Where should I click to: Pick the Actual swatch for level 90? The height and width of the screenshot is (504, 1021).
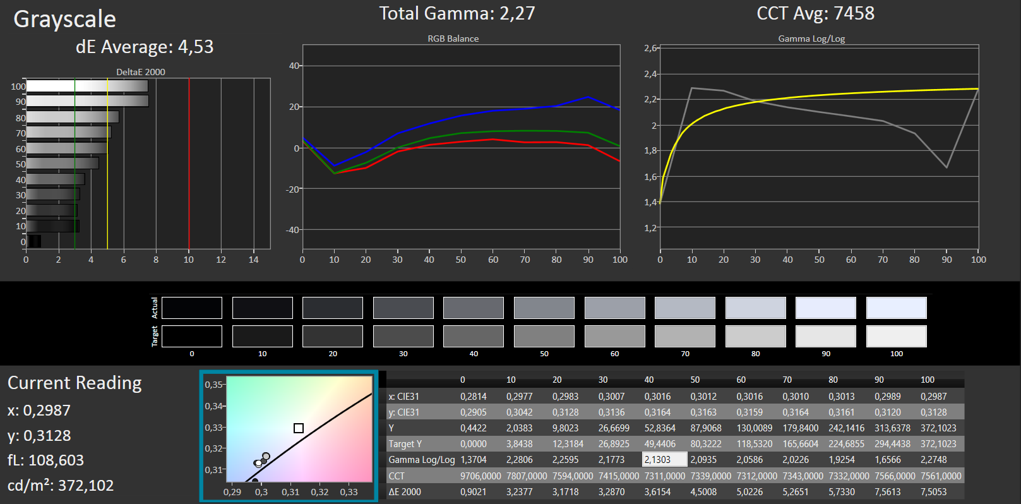(826, 308)
